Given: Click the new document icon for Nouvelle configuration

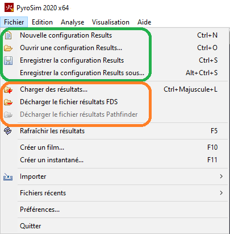Looking at the screenshot, I should pyautogui.click(x=8, y=35).
